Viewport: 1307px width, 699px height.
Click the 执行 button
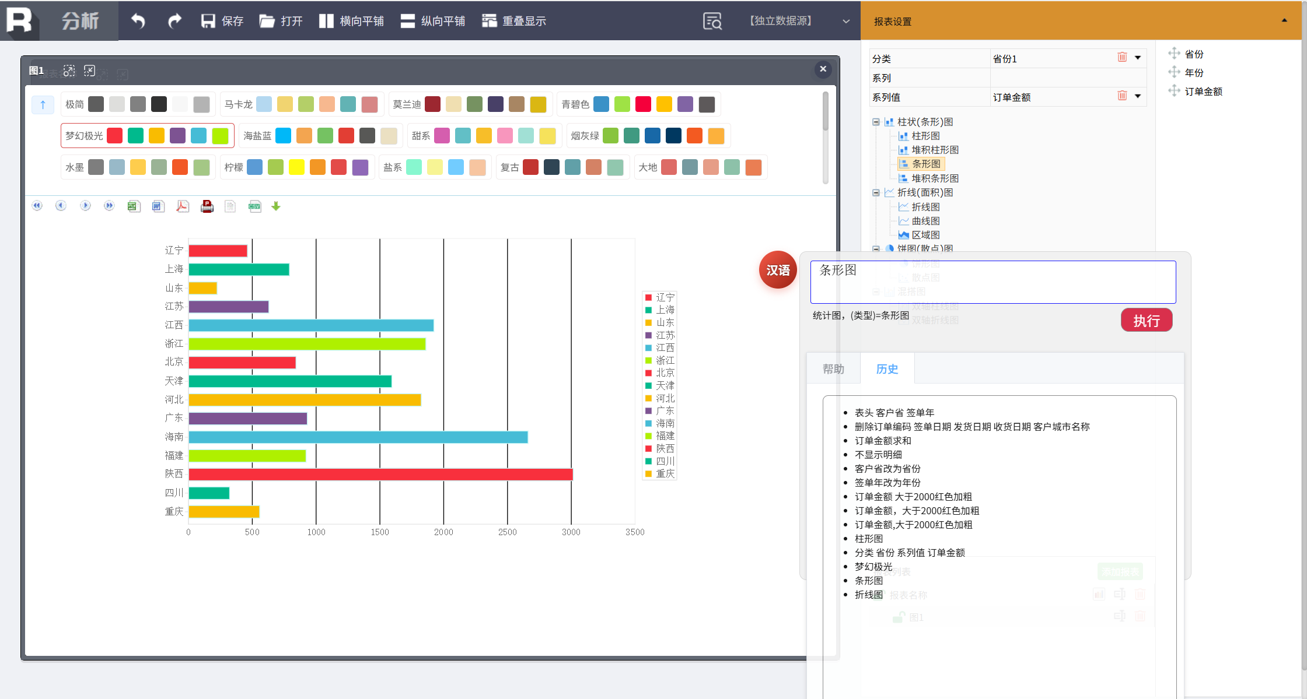pyautogui.click(x=1146, y=321)
